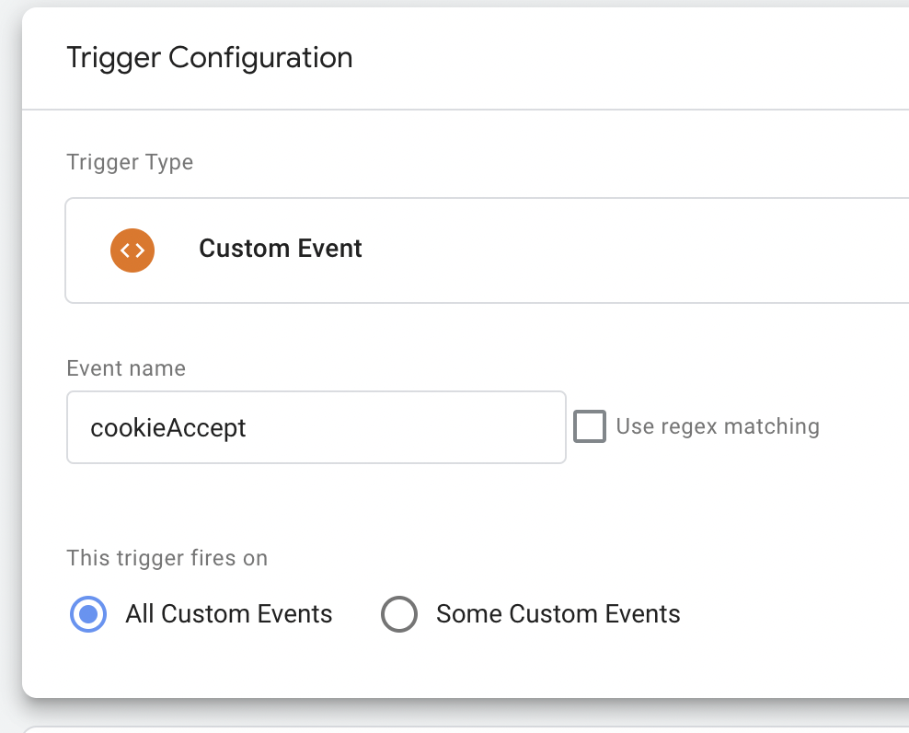Select the All Custom Events radio button
This screenshot has width=909, height=733.
point(88,614)
